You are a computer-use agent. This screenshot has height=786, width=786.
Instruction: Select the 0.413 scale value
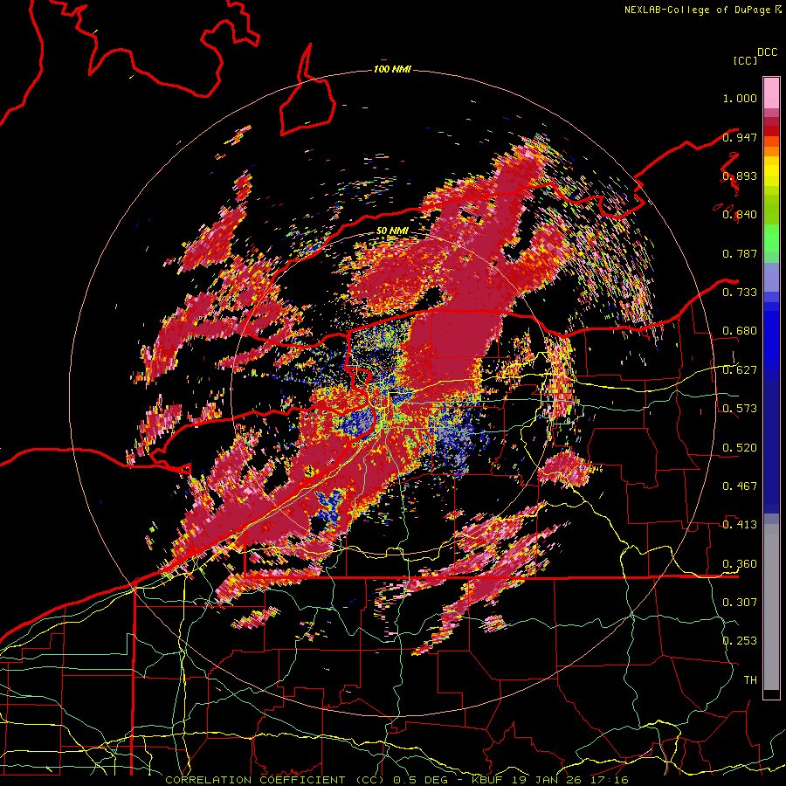(740, 525)
